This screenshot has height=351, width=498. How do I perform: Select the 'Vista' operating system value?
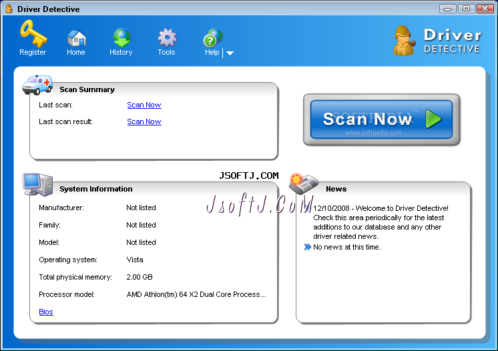pyautogui.click(x=135, y=260)
